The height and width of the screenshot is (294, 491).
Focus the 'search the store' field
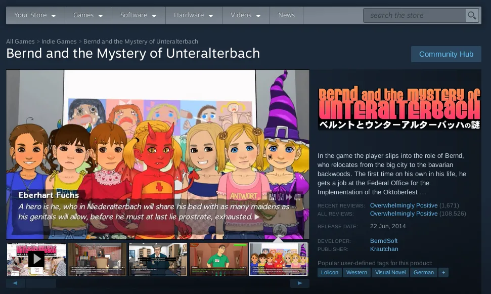click(x=414, y=15)
